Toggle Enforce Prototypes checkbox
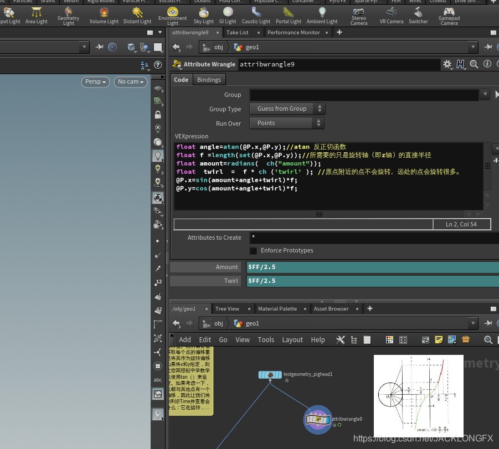The width and height of the screenshot is (499, 449). 253,251
